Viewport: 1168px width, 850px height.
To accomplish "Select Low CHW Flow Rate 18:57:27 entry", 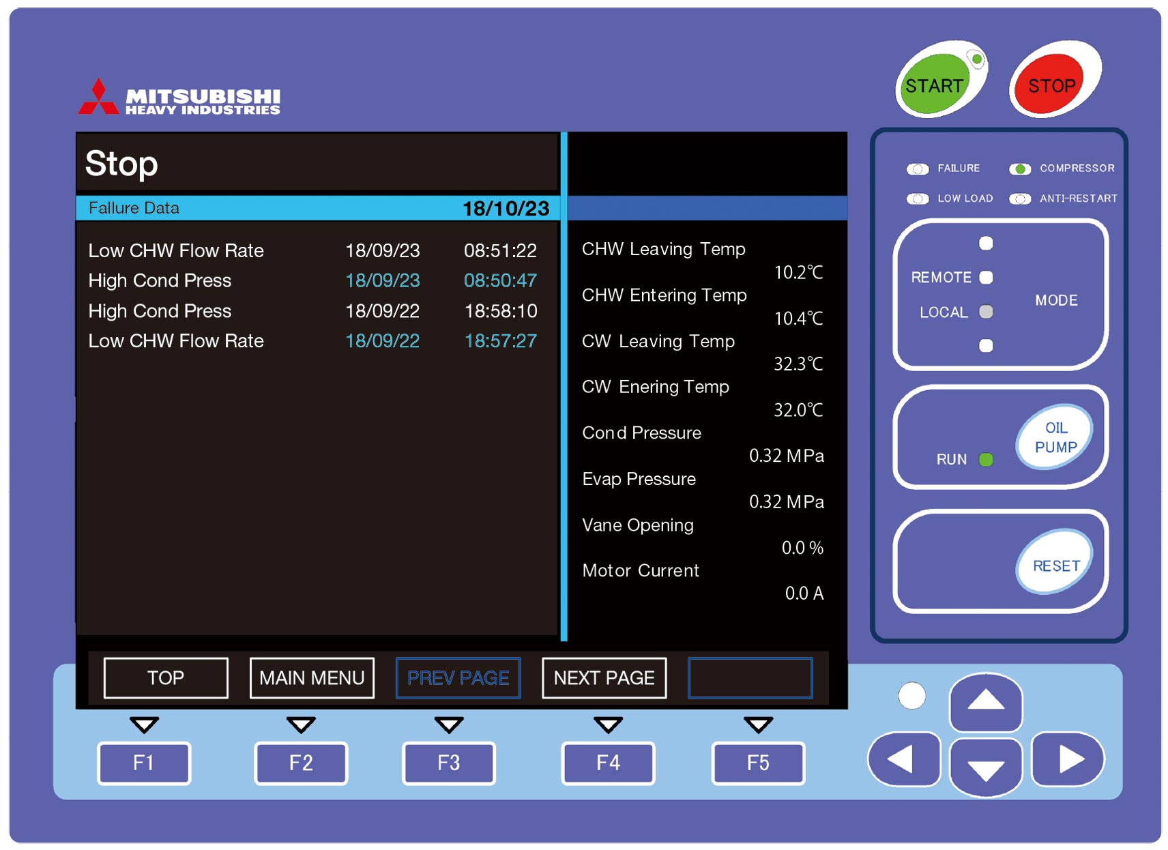I will [x=312, y=340].
